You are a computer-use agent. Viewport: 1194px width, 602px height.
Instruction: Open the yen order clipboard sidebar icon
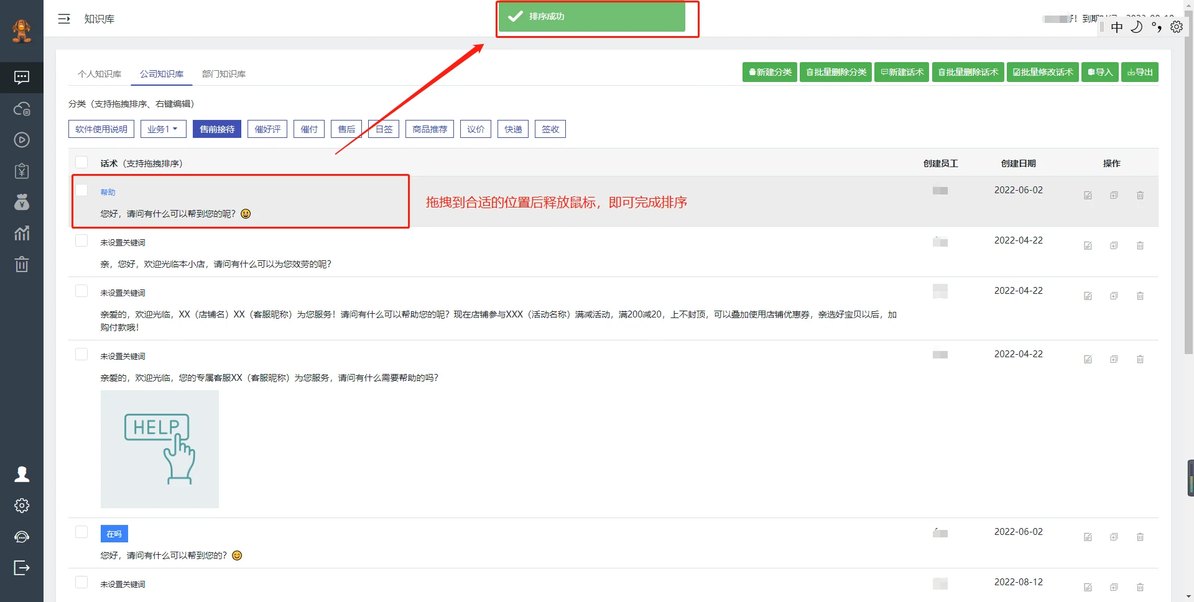point(22,171)
